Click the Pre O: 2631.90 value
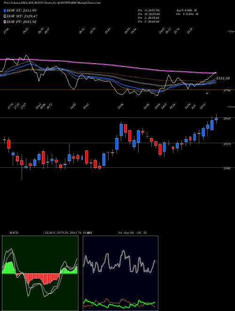235x311 pixels. (149, 10)
